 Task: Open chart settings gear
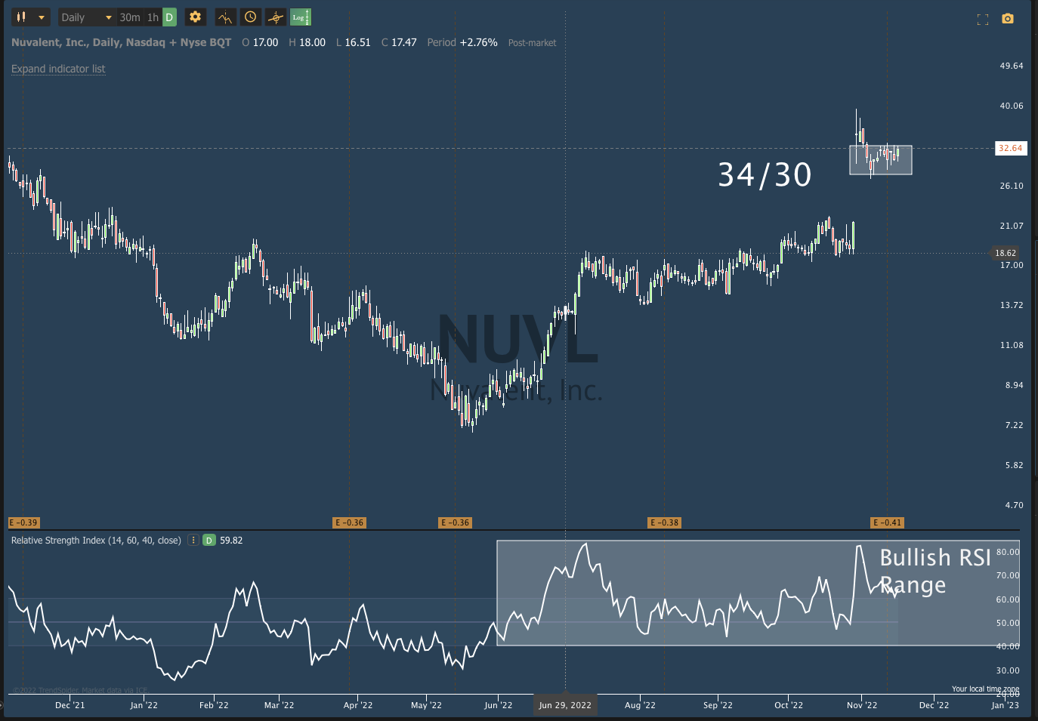click(195, 17)
